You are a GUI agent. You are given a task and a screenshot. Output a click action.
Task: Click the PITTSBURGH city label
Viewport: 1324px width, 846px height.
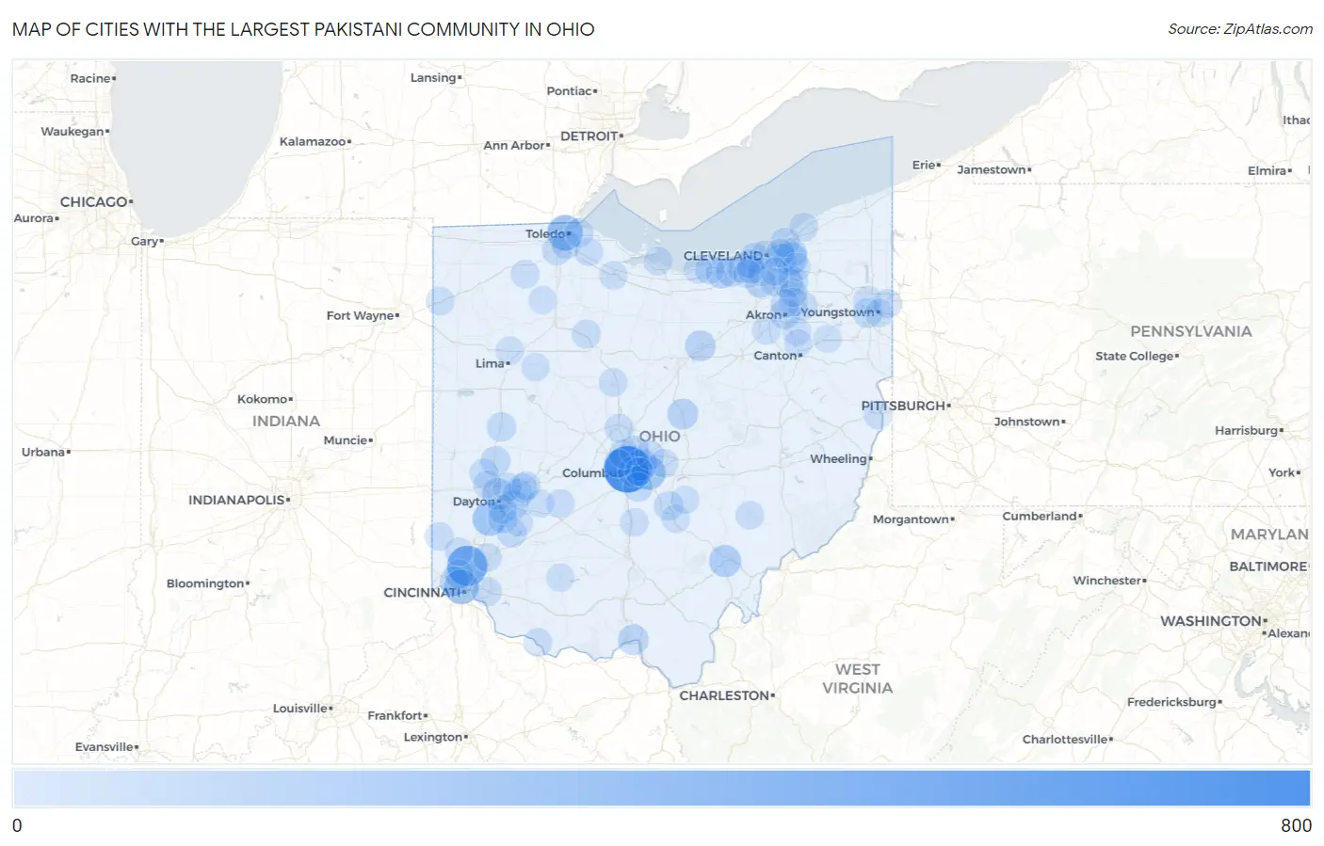(903, 406)
